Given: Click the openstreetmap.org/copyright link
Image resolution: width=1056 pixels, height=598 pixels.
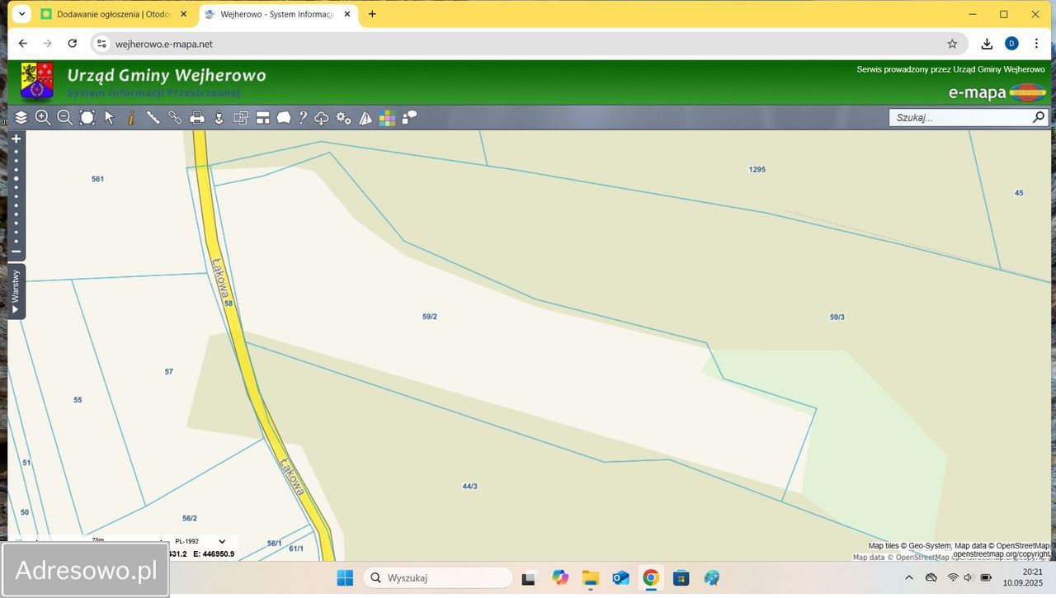Looking at the screenshot, I should click(x=1001, y=554).
